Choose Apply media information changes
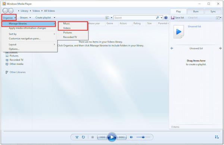Viewport: 224px width, 145px height. [27, 28]
